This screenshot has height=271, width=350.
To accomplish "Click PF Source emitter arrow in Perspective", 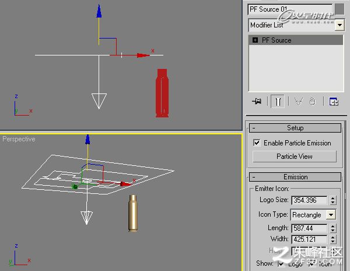I will (x=86, y=218).
